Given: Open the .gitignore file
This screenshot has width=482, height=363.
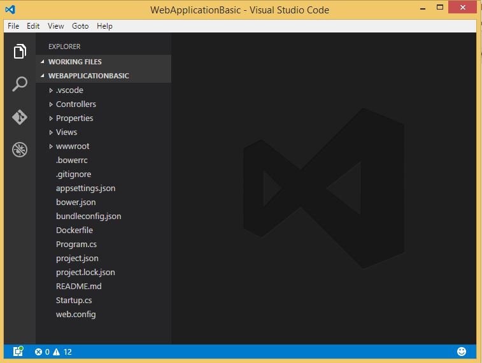Looking at the screenshot, I should [73, 174].
